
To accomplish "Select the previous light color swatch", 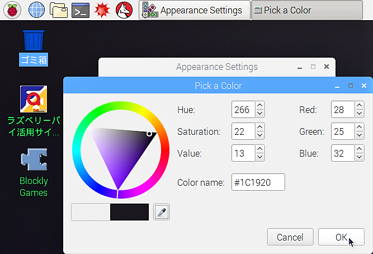I will coord(91,212).
